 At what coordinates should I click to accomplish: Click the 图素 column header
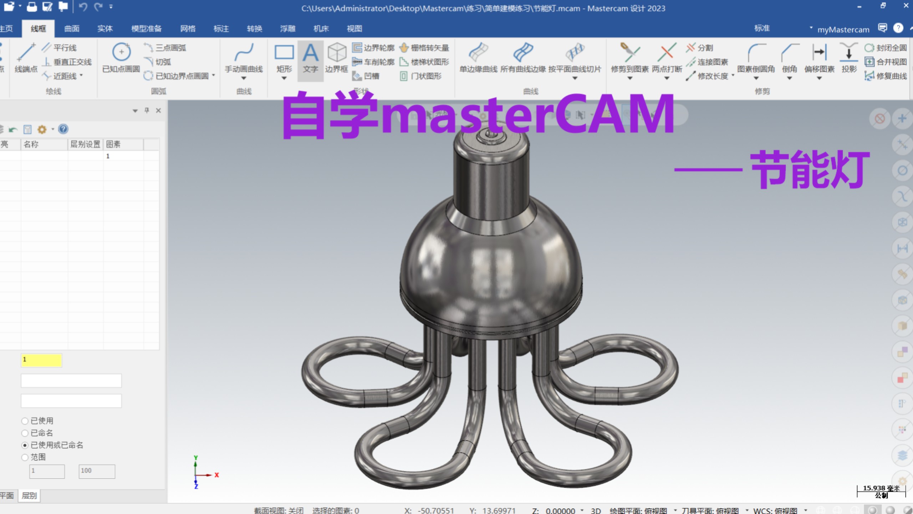(x=123, y=144)
